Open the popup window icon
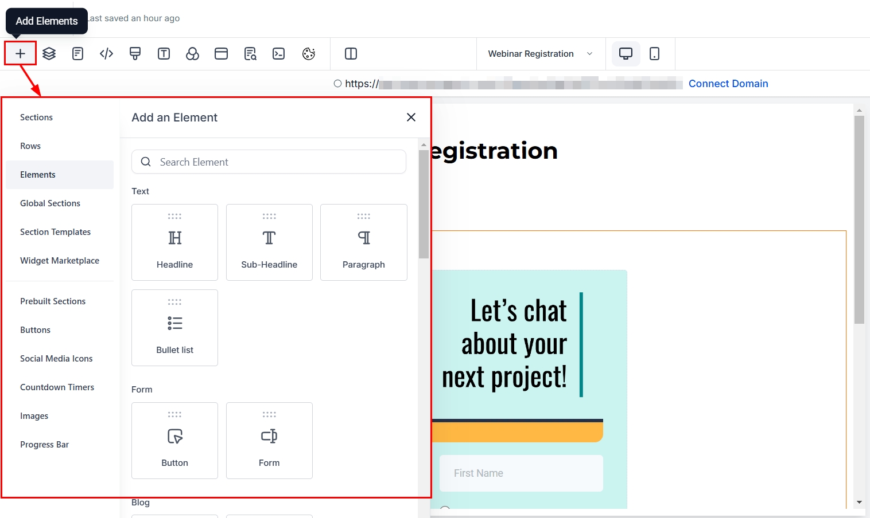 click(221, 53)
